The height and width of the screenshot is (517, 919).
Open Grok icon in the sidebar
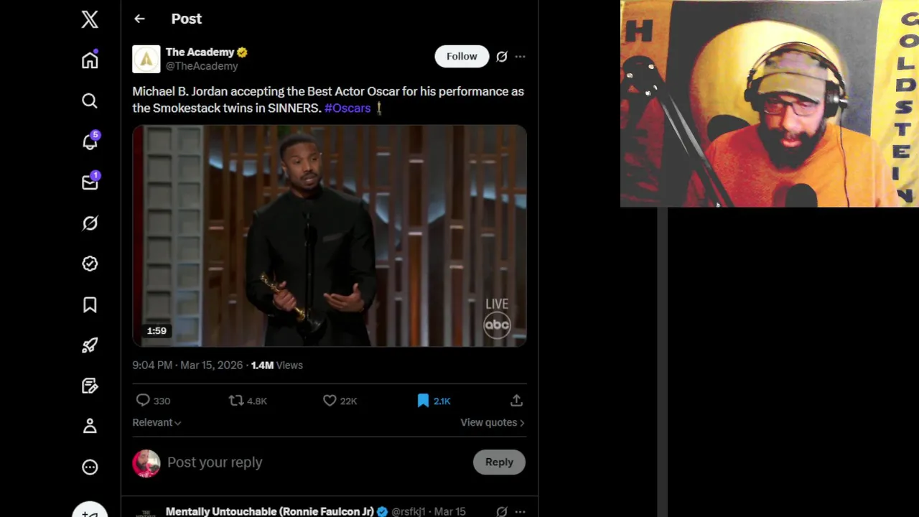[90, 223]
